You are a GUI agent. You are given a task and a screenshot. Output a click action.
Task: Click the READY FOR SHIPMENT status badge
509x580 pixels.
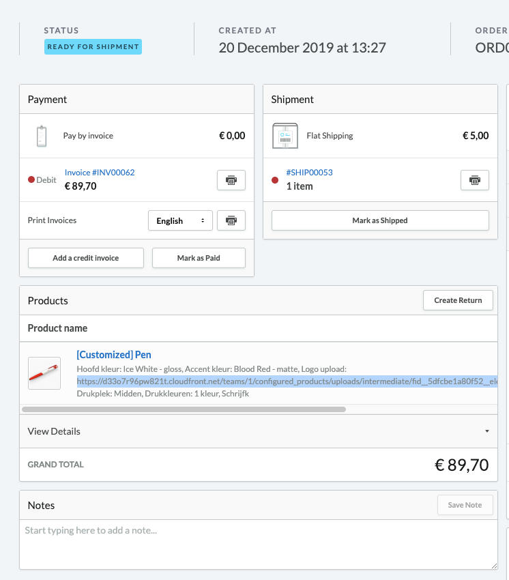click(93, 46)
